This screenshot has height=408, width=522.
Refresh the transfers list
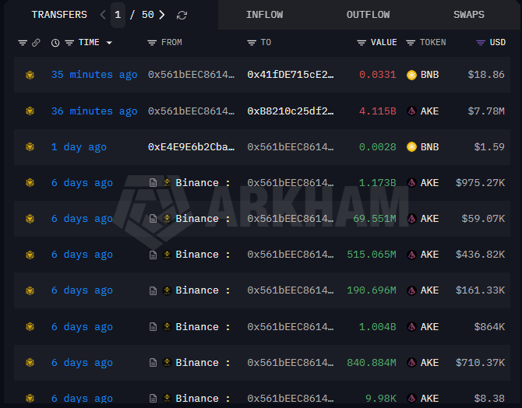point(182,15)
